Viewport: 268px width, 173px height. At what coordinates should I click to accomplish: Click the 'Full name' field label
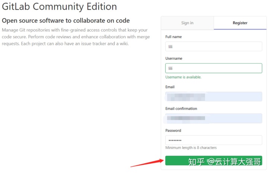tap(173, 37)
